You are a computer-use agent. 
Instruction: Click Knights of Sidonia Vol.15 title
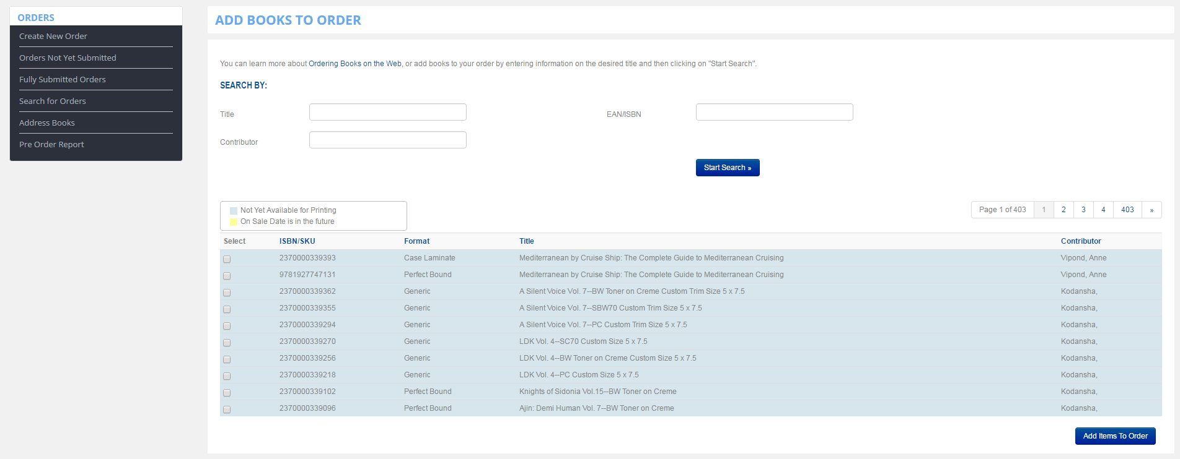[598, 392]
